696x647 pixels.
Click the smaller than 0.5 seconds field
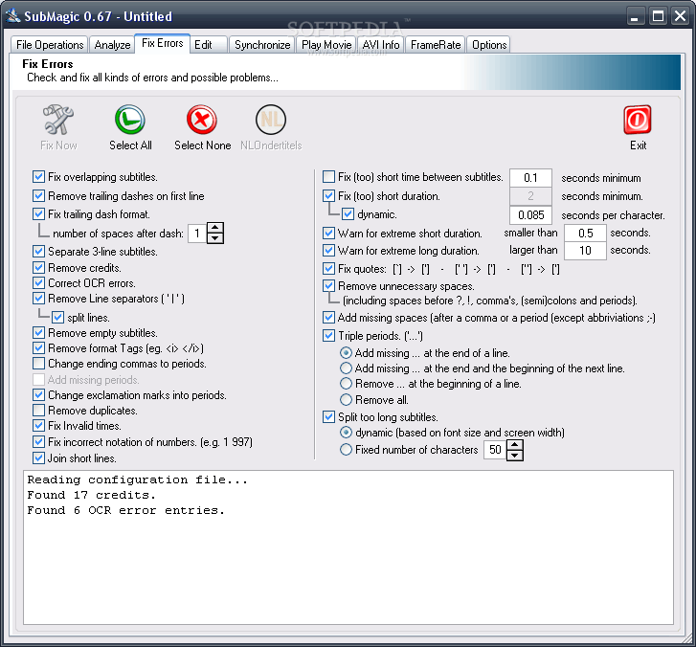click(x=585, y=233)
